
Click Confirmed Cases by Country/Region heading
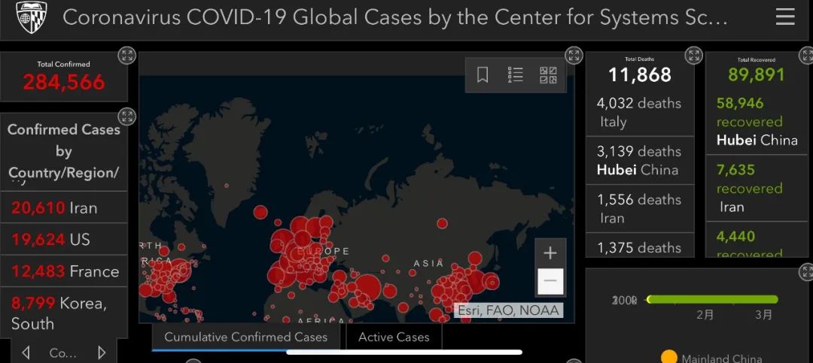[63, 151]
